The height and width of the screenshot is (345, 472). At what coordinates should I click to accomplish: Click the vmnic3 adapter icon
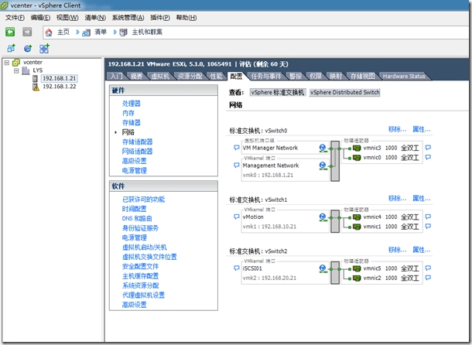(x=357, y=148)
